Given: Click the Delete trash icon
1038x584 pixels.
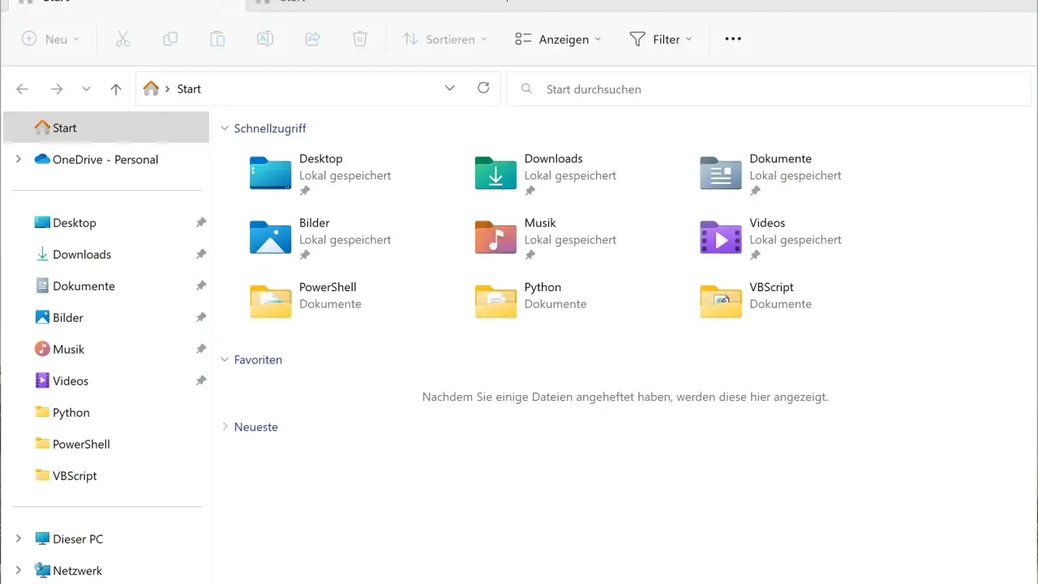Looking at the screenshot, I should click(x=360, y=39).
